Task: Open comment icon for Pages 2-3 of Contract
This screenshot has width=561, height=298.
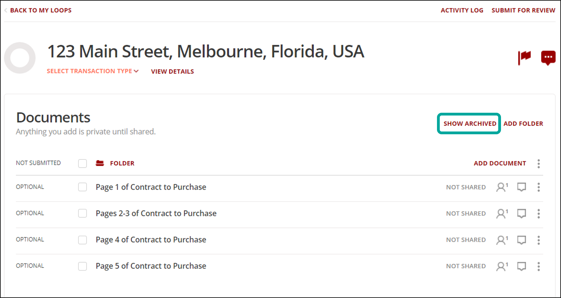Action: point(522,213)
